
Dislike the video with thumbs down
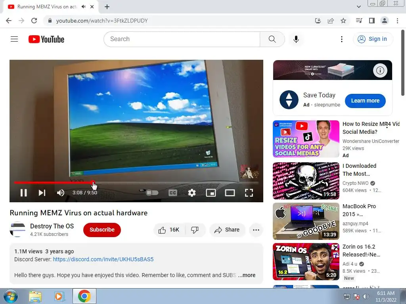195,230
